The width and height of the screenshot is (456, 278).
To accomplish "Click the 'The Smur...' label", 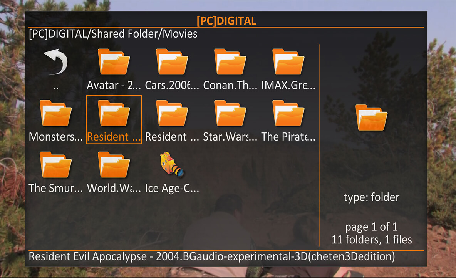I will point(55,188).
